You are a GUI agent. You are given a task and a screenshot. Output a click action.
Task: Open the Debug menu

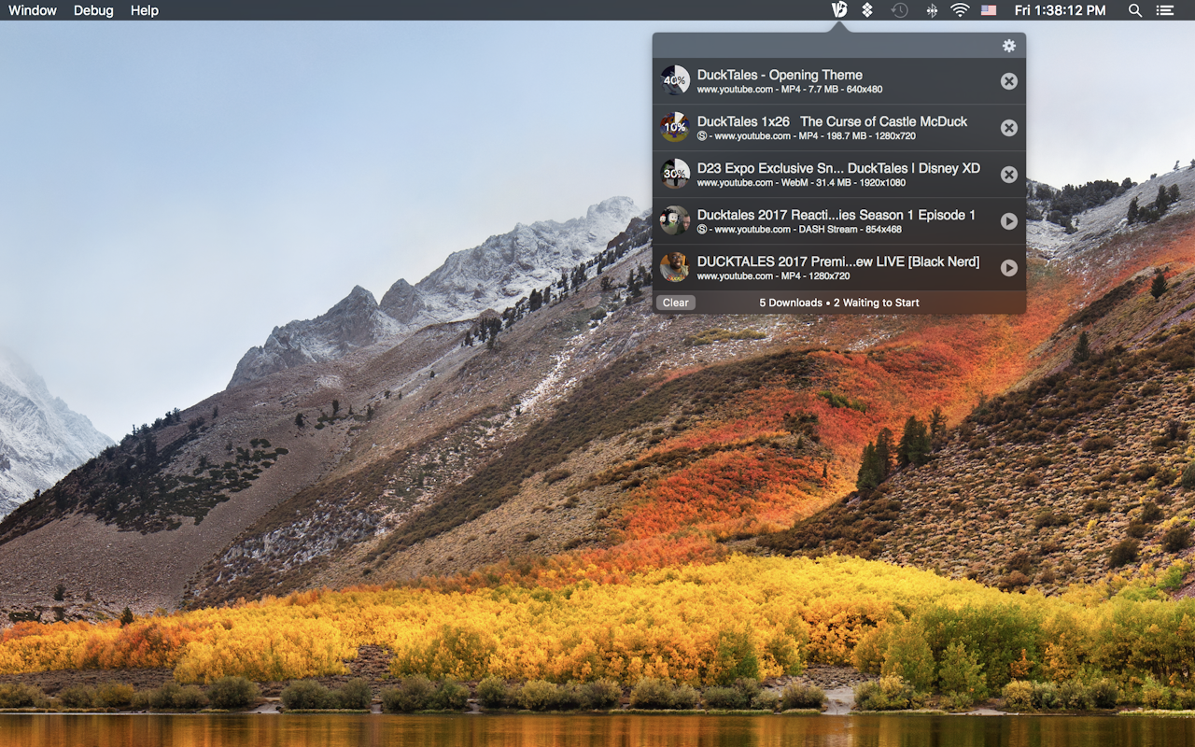coord(93,10)
